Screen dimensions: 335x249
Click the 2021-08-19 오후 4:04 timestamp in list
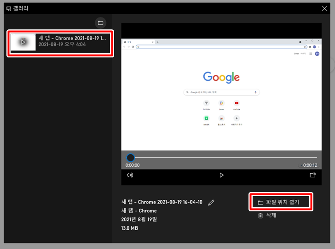coord(62,45)
